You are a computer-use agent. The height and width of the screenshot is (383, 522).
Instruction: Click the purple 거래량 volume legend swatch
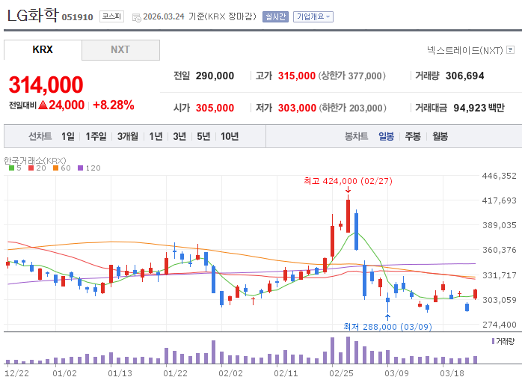click(493, 341)
